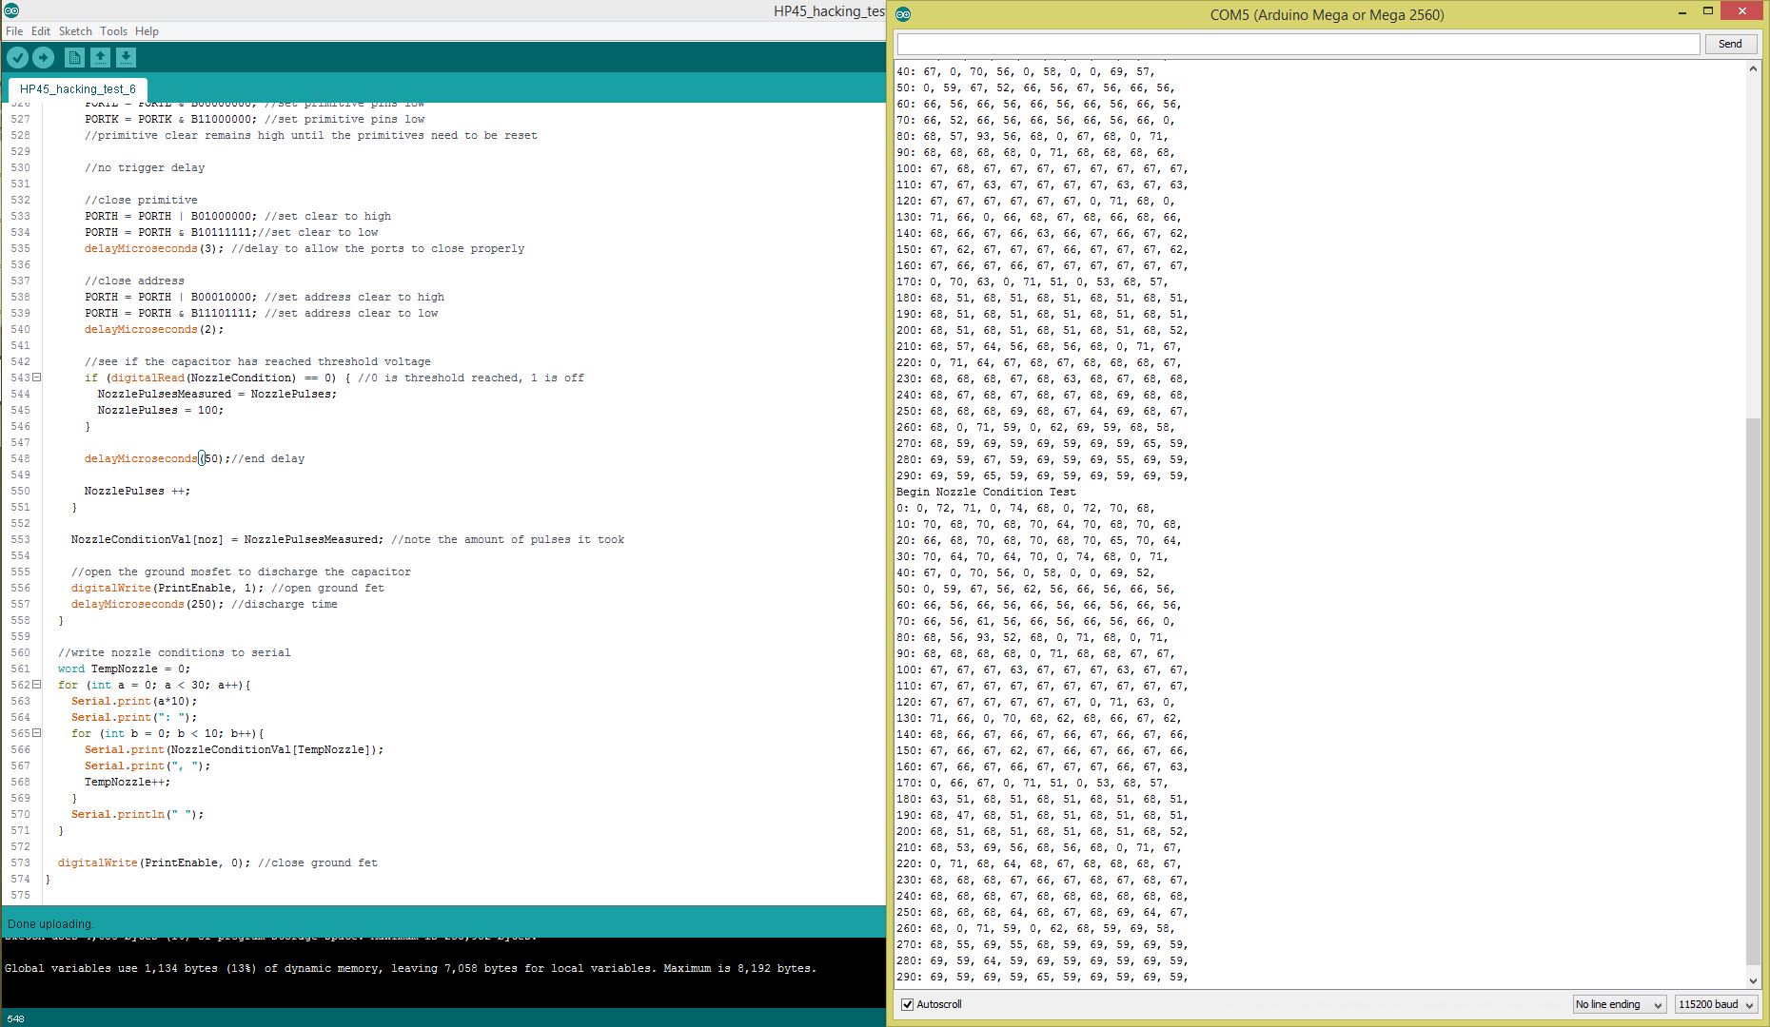Create a new sketch with the New icon
Image resolution: width=1770 pixels, height=1027 pixels.
(74, 58)
